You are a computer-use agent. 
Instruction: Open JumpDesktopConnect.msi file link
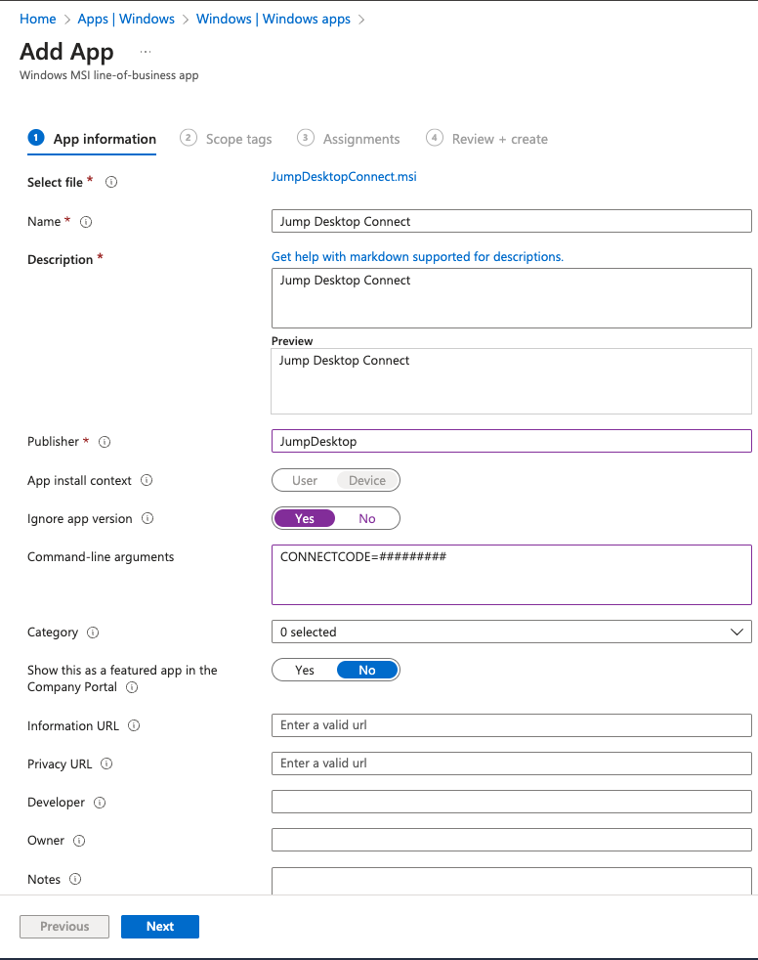[x=344, y=176]
